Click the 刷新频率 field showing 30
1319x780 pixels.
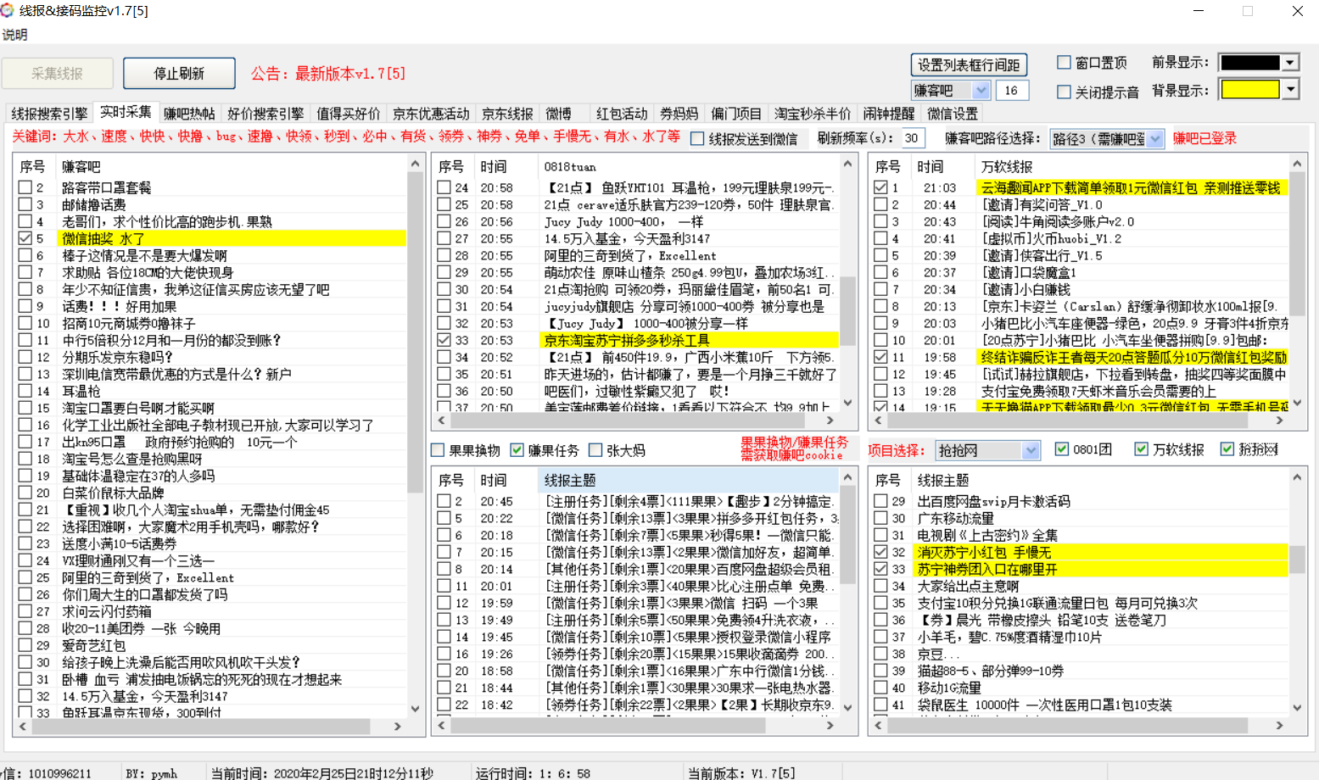coord(913,138)
